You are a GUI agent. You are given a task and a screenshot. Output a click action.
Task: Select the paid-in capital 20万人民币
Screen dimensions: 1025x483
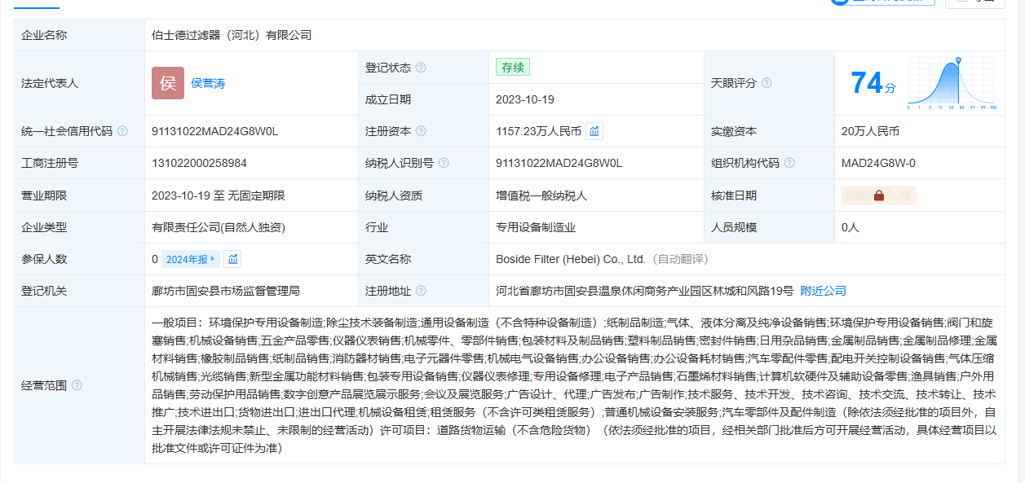point(870,131)
